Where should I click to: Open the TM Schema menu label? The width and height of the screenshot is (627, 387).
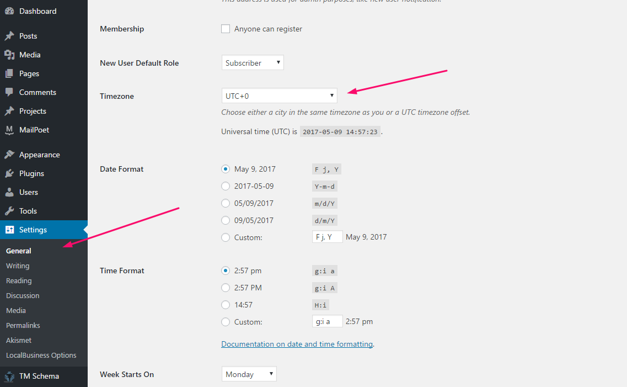coord(39,376)
